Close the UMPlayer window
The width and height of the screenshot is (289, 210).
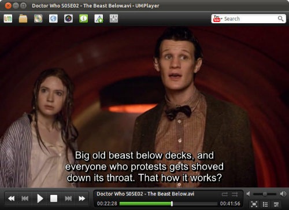pyautogui.click(x=8, y=6)
